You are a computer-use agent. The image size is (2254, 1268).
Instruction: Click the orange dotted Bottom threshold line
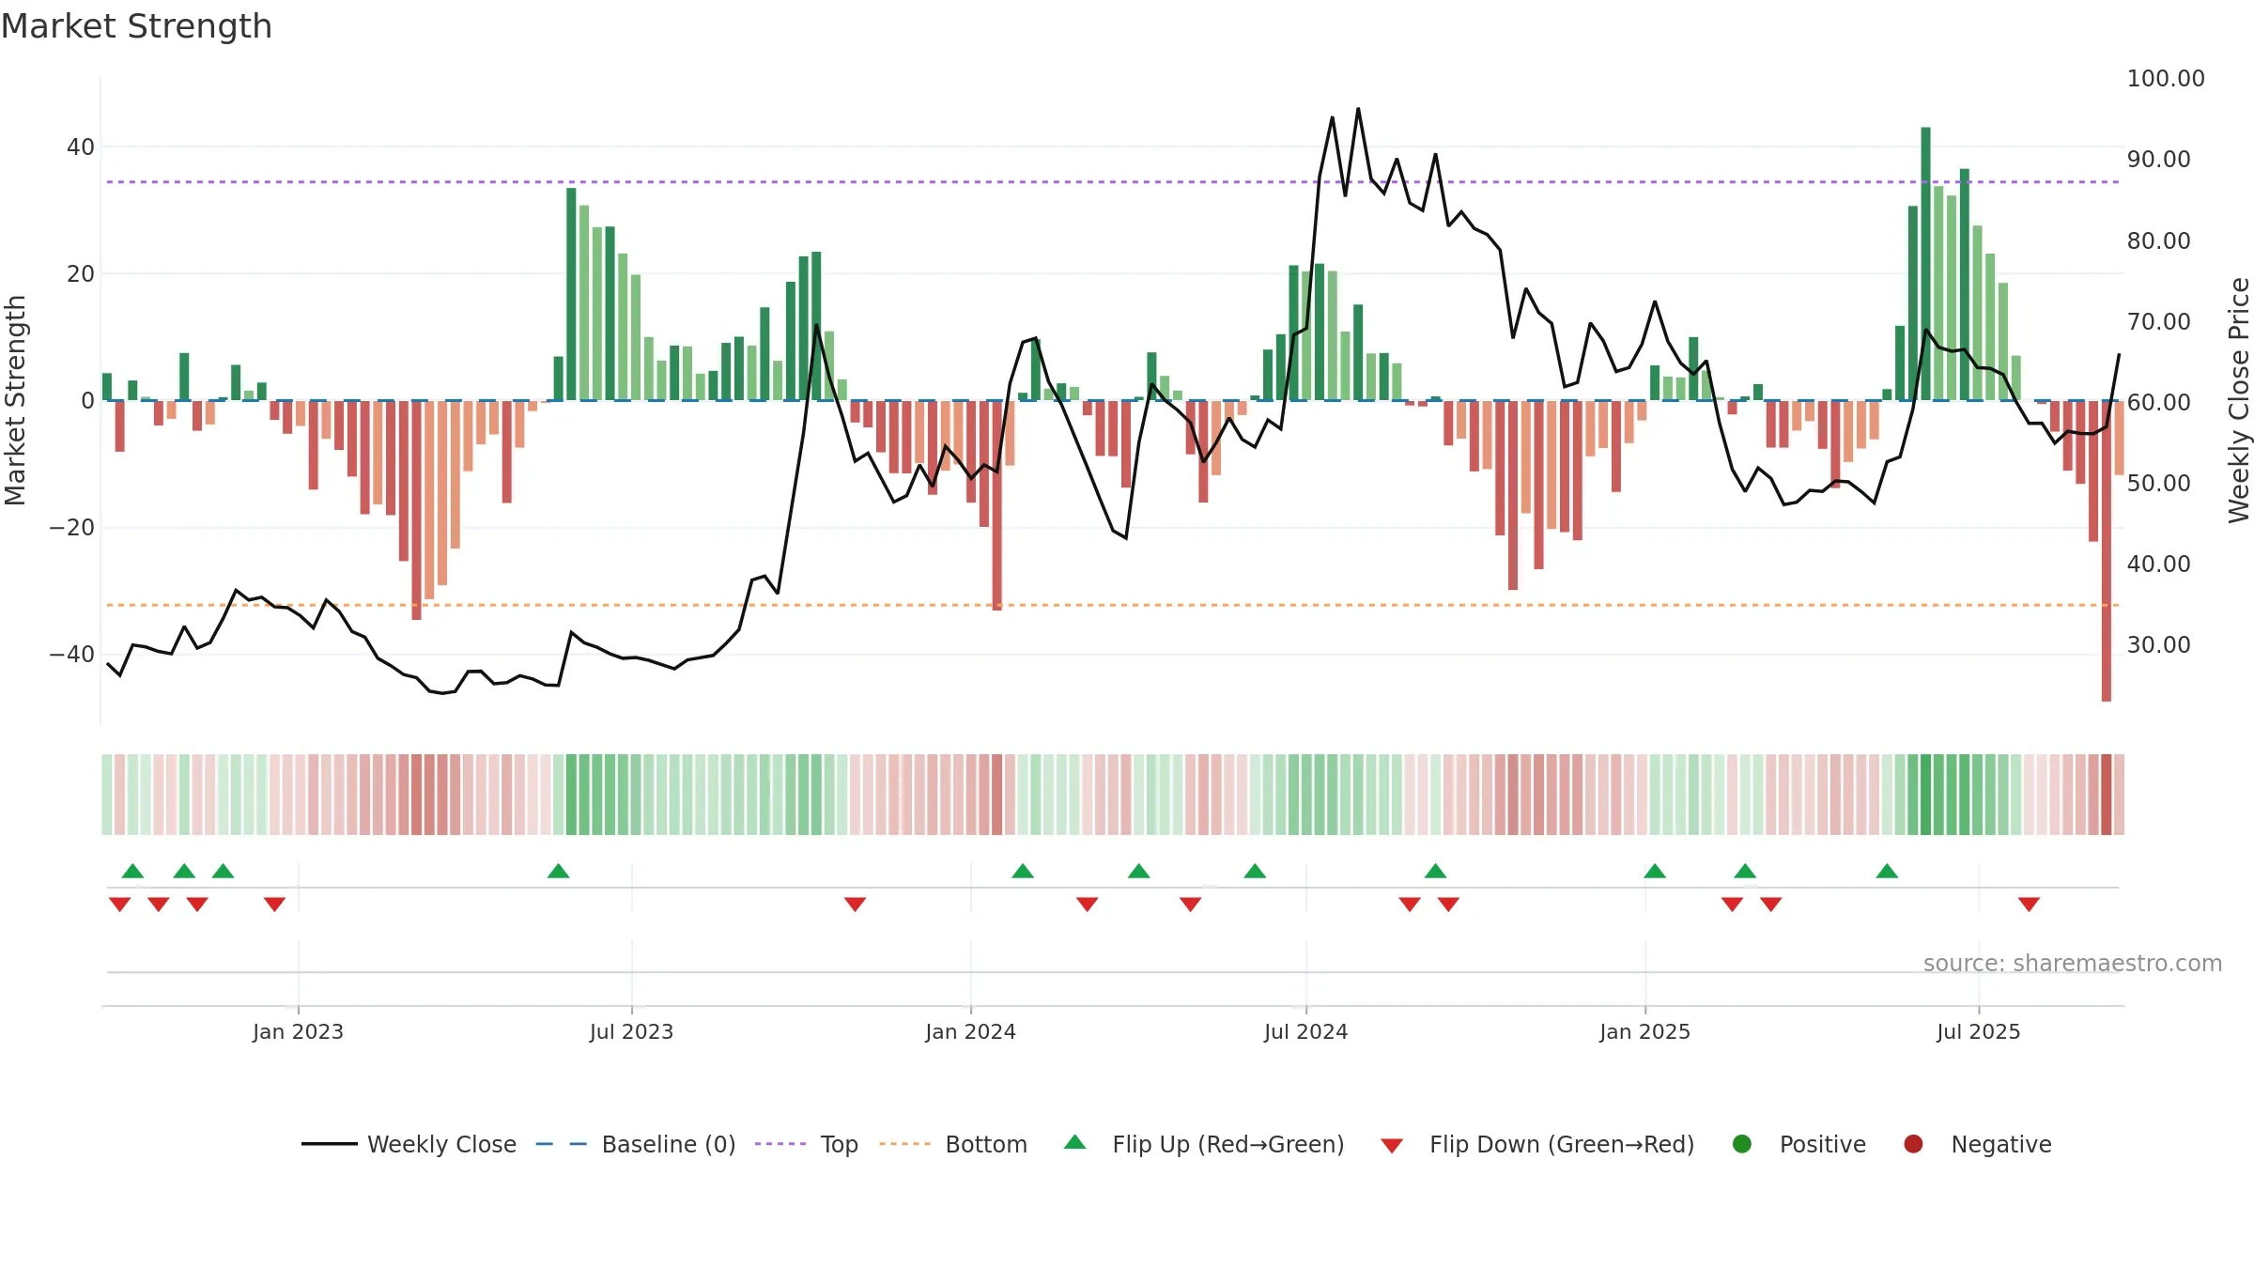click(1113, 605)
